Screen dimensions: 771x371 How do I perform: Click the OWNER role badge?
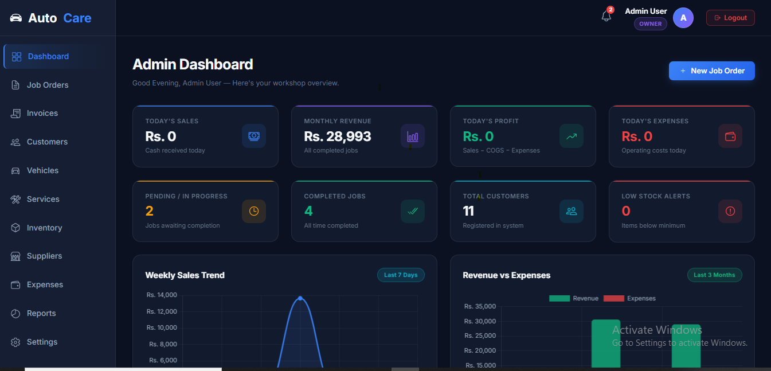[x=651, y=24]
